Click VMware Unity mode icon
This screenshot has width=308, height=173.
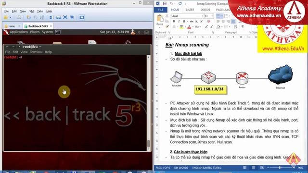point(72,17)
